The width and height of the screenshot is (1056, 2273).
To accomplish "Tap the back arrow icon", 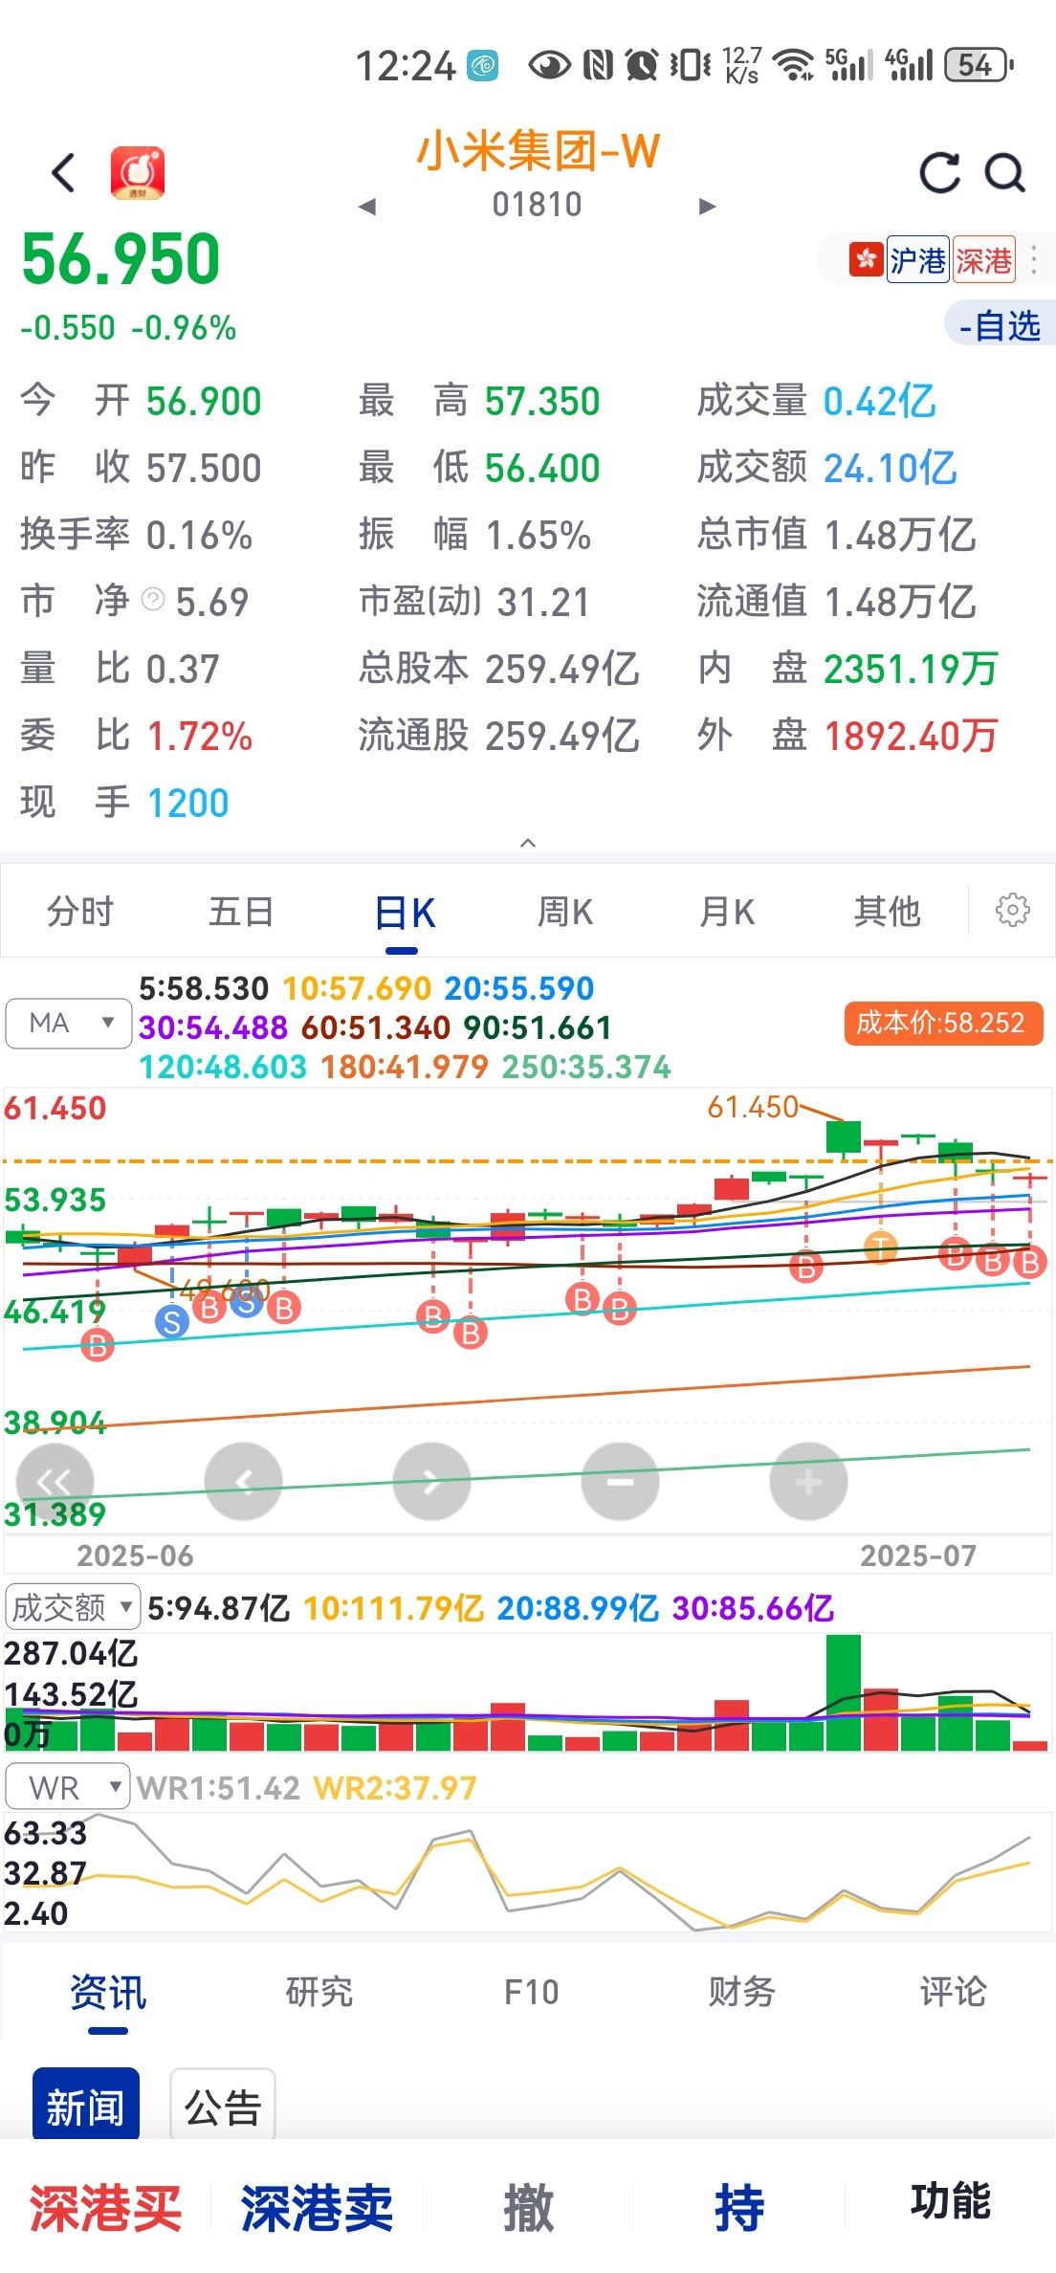I will tap(63, 173).
